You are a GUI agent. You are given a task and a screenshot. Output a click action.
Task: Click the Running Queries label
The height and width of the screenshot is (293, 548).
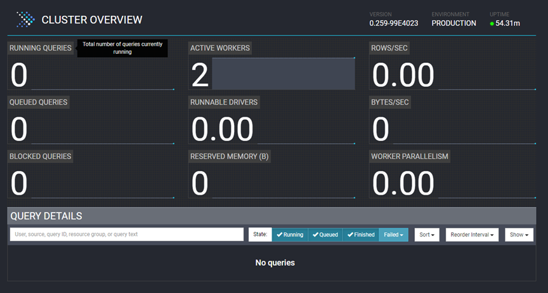coord(41,48)
